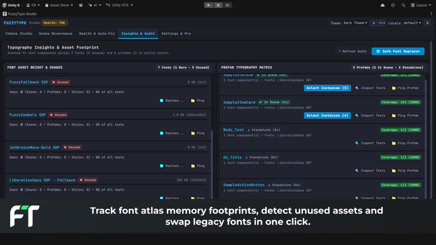Image resolution: width=436 pixels, height=245 pixels.
Task: Switch to the Tokens Studio tab
Action: pos(19,33)
